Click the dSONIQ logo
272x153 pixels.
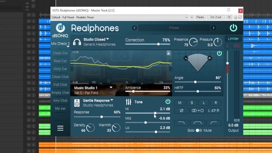(x=60, y=30)
